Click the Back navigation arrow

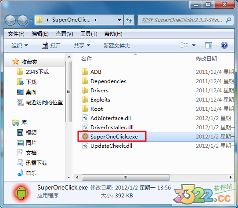click(x=10, y=20)
